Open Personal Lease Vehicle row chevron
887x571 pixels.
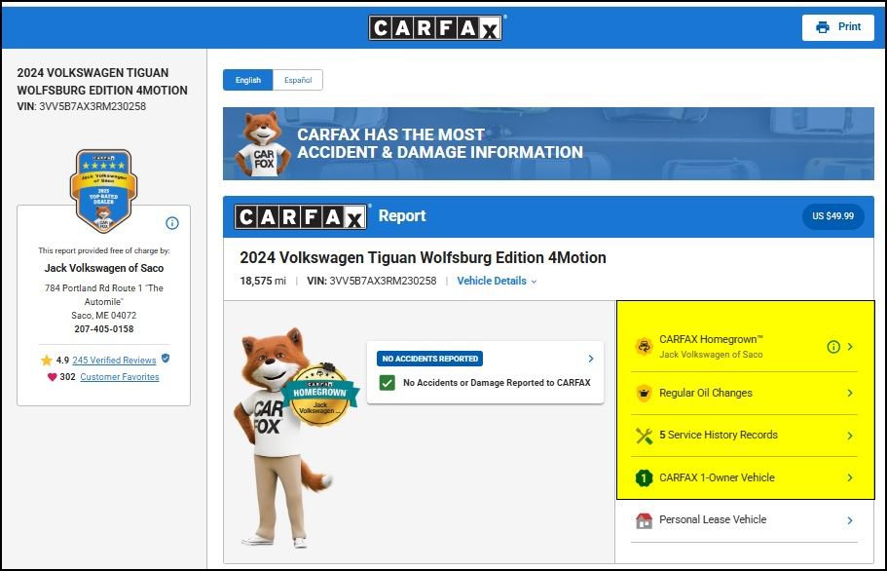(x=850, y=520)
